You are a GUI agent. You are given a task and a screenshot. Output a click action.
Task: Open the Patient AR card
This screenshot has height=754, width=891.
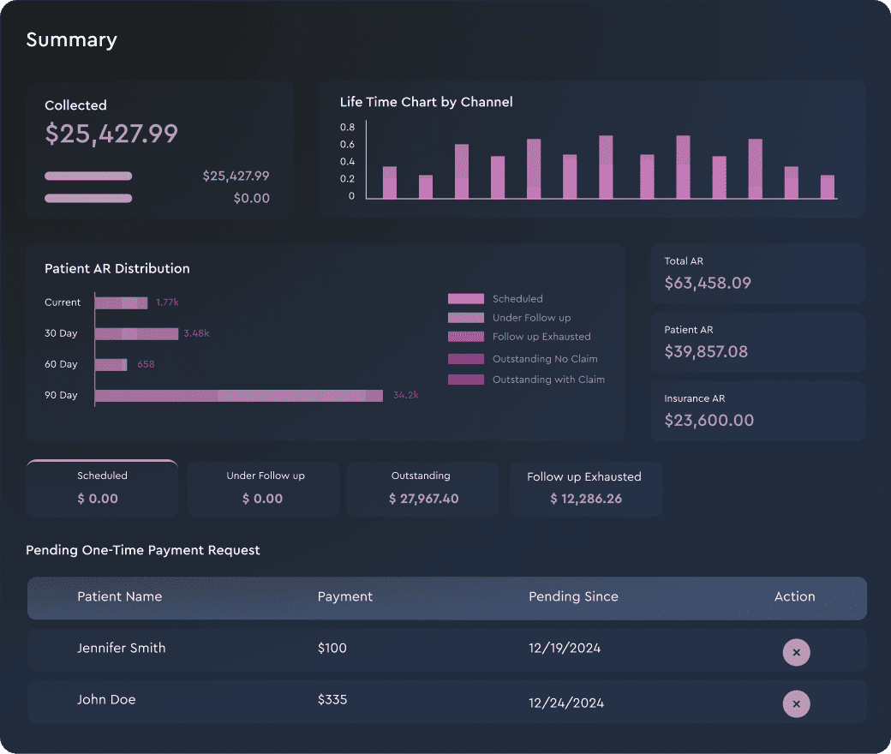pyautogui.click(x=757, y=343)
